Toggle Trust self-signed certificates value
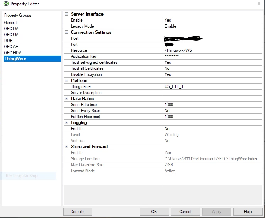This screenshot has width=265, height=218. [x=212, y=62]
